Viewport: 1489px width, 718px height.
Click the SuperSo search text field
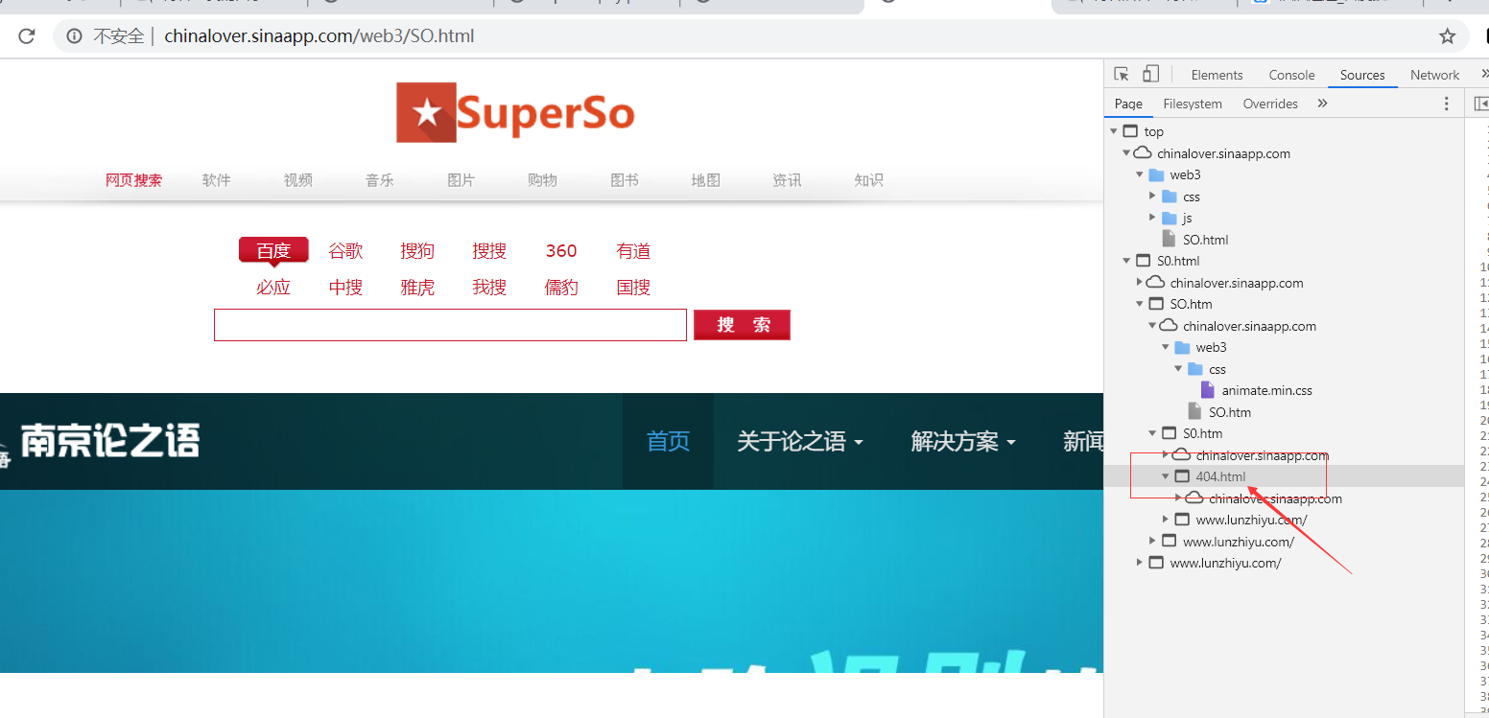tap(450, 325)
